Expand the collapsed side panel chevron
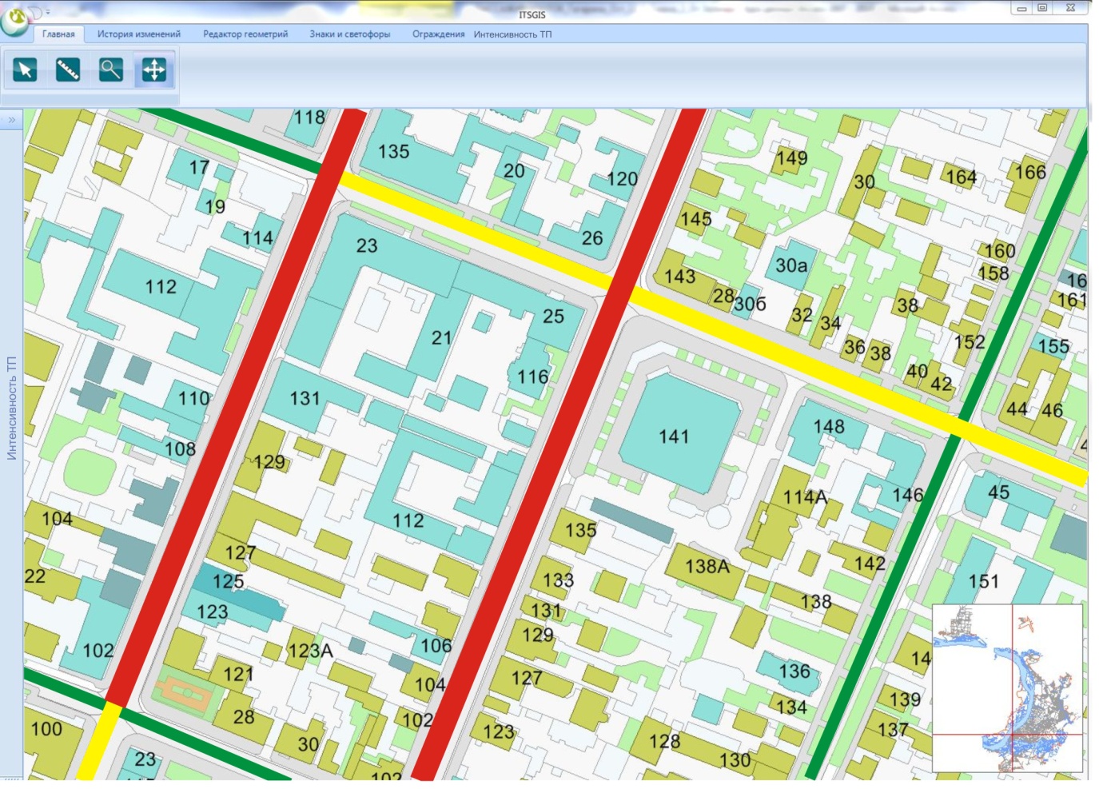 11,120
